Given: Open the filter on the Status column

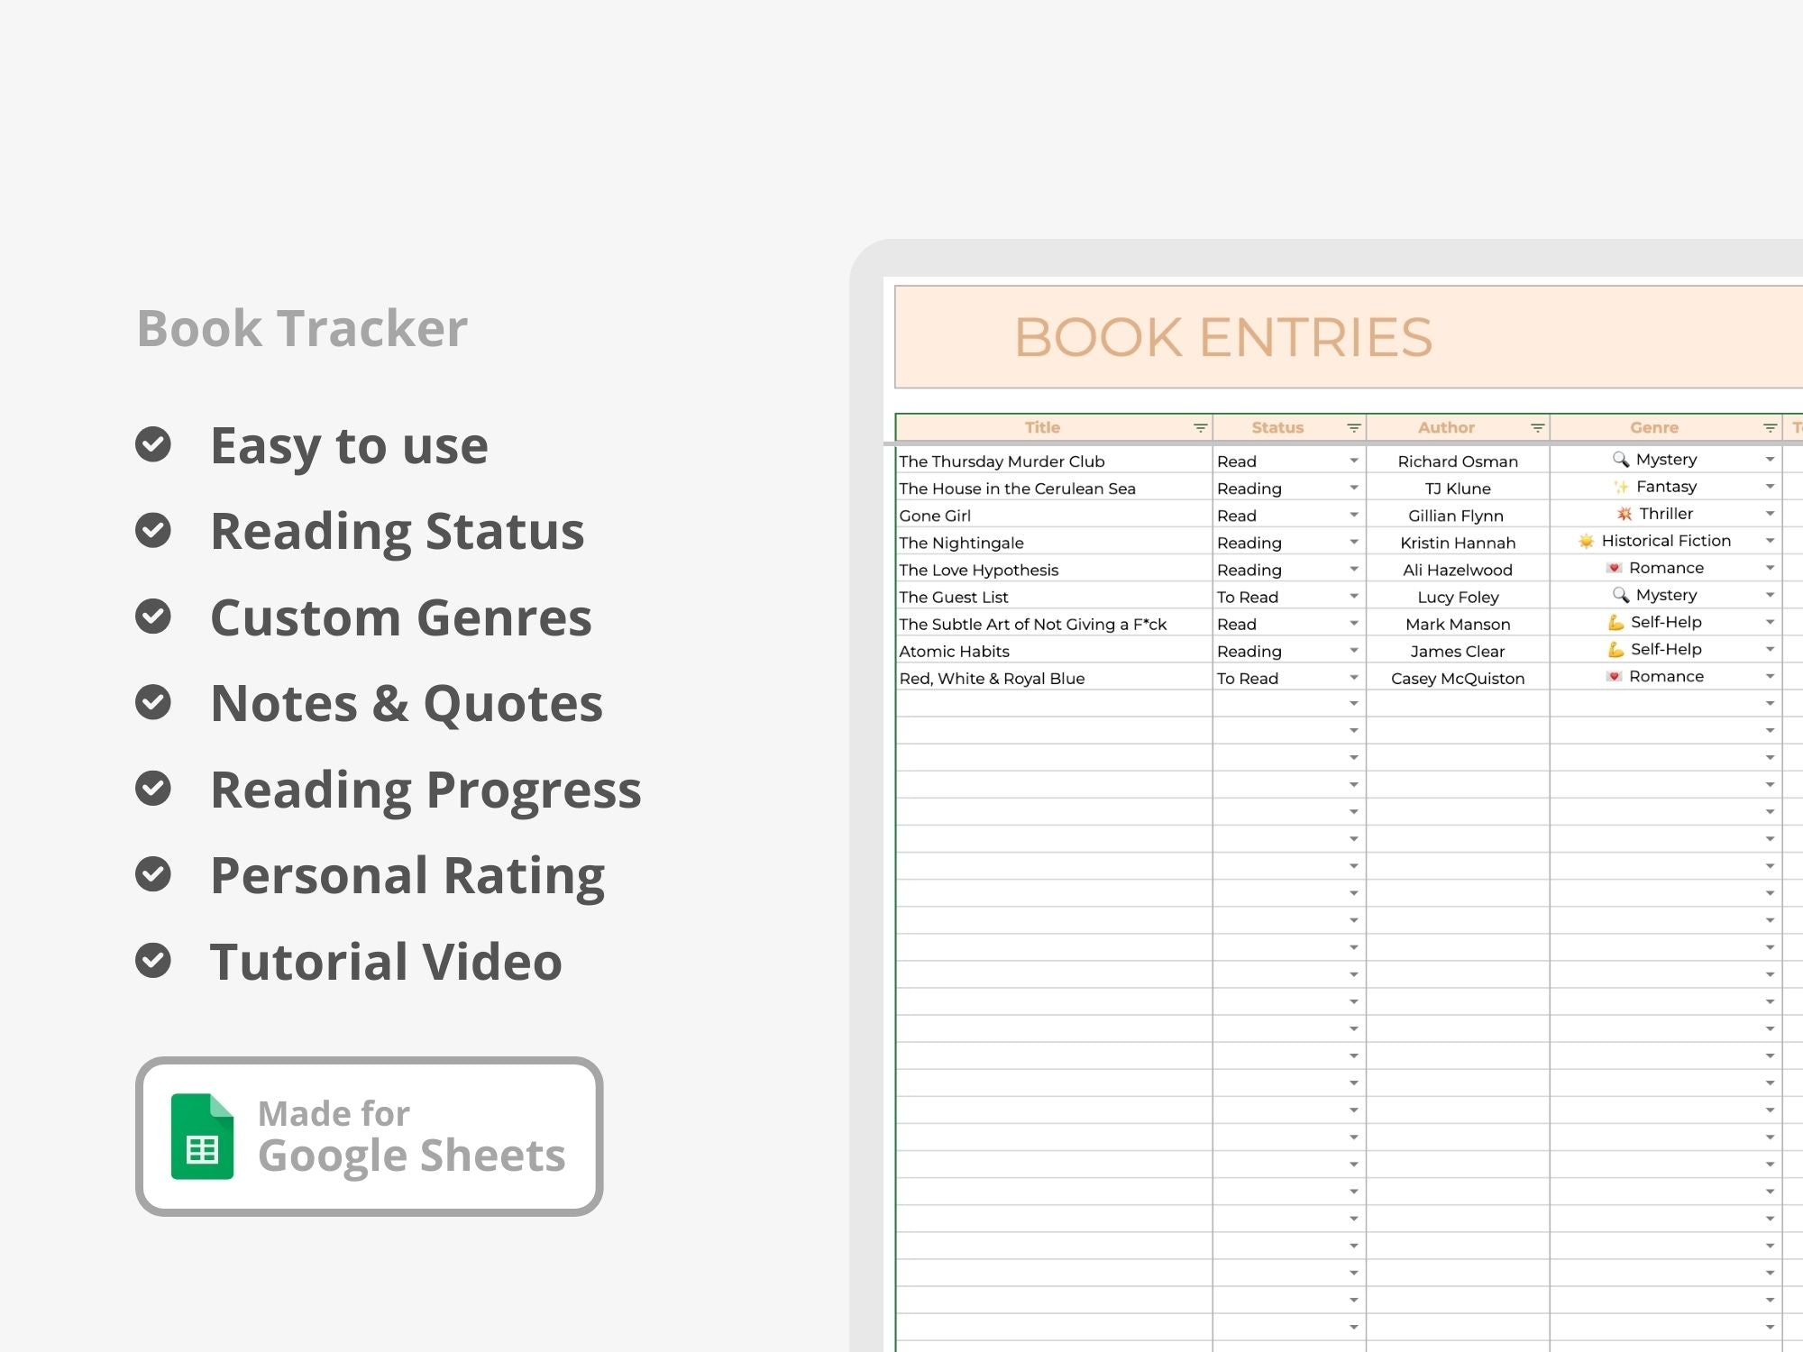Looking at the screenshot, I should click(x=1353, y=427).
